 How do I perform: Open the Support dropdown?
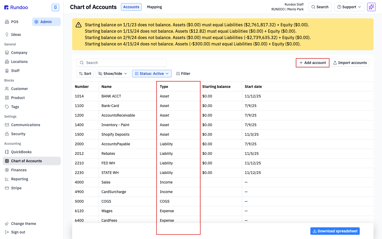coord(349,7)
